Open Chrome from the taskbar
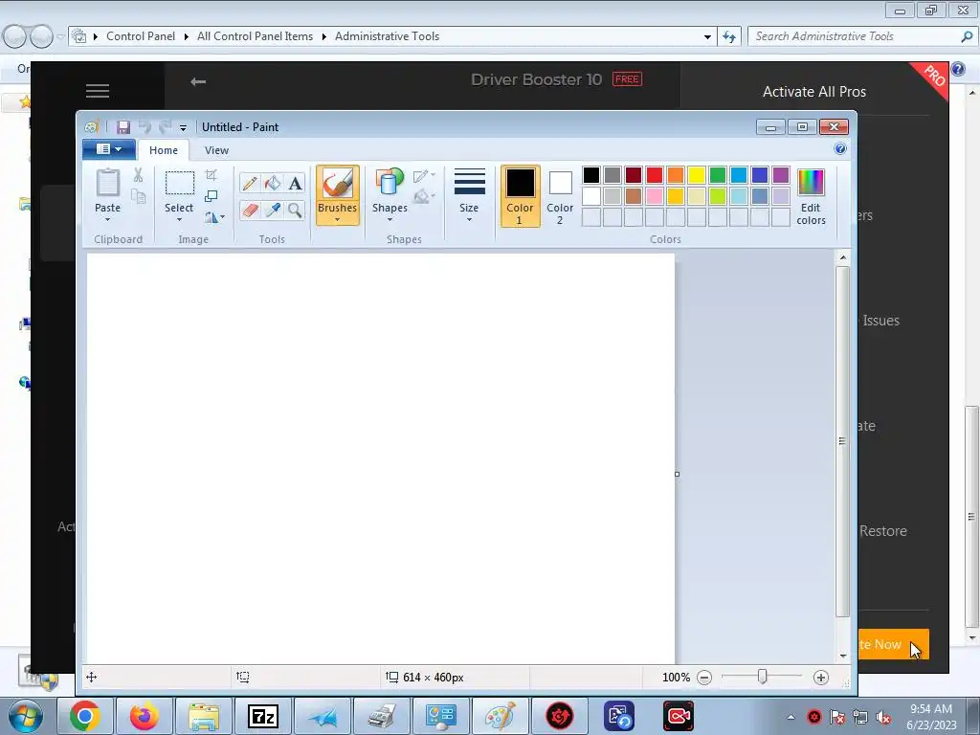This screenshot has height=735, width=980. click(x=85, y=716)
